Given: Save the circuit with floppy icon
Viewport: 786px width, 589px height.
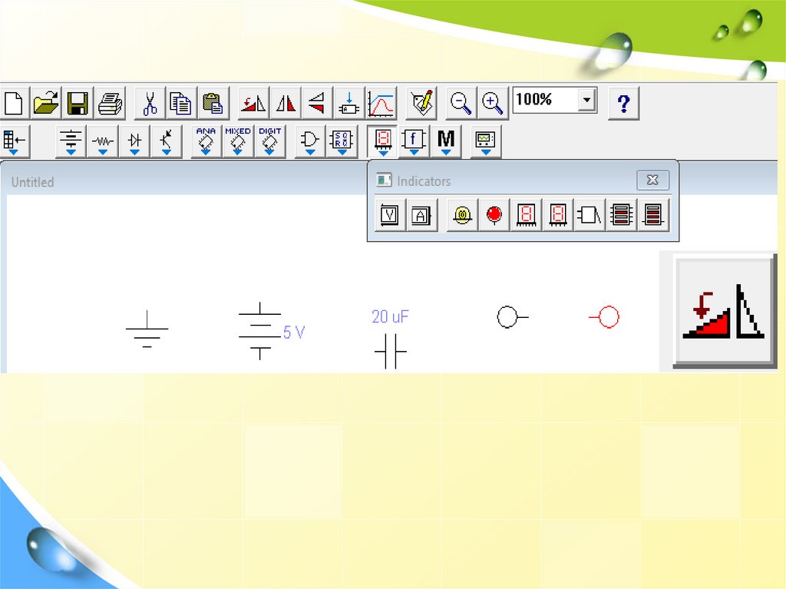Looking at the screenshot, I should pos(78,104).
